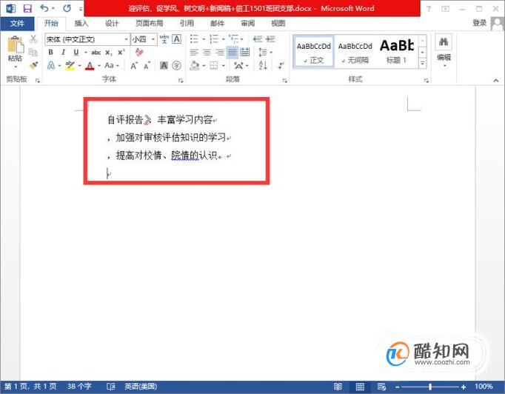Open the 文件 (File) tab
505x394 pixels.
tap(17, 24)
